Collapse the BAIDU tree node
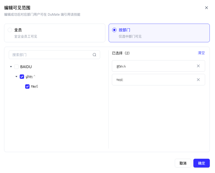215x173 pixels. [11, 67]
